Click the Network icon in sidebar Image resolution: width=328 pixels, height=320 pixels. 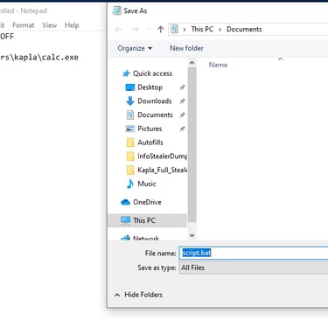click(125, 238)
